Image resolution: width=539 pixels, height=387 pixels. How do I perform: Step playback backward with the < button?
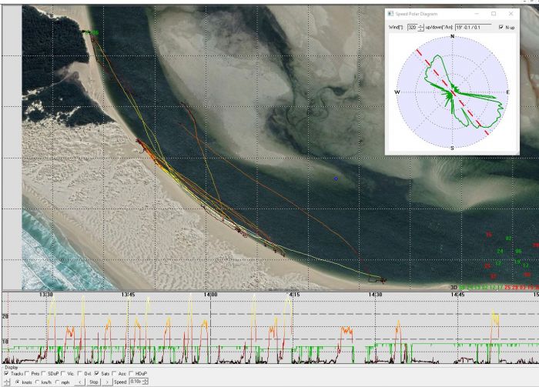80,381
